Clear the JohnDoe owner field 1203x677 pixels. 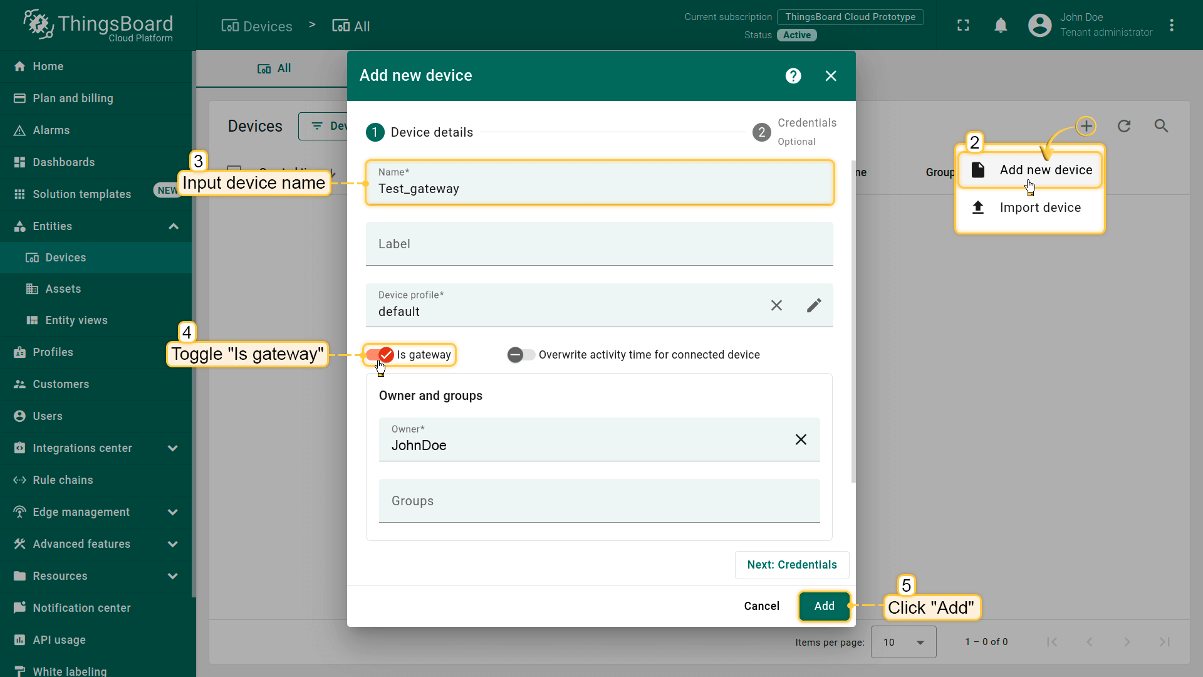[801, 439]
